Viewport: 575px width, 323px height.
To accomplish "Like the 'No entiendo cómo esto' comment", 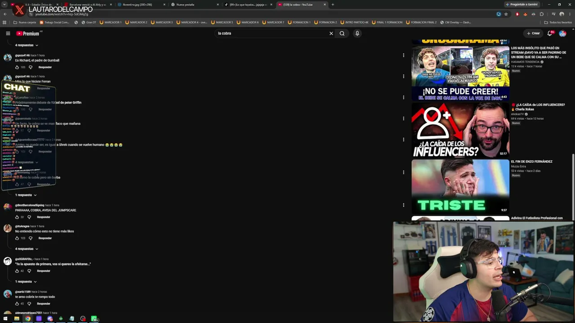I will pyautogui.click(x=17, y=238).
